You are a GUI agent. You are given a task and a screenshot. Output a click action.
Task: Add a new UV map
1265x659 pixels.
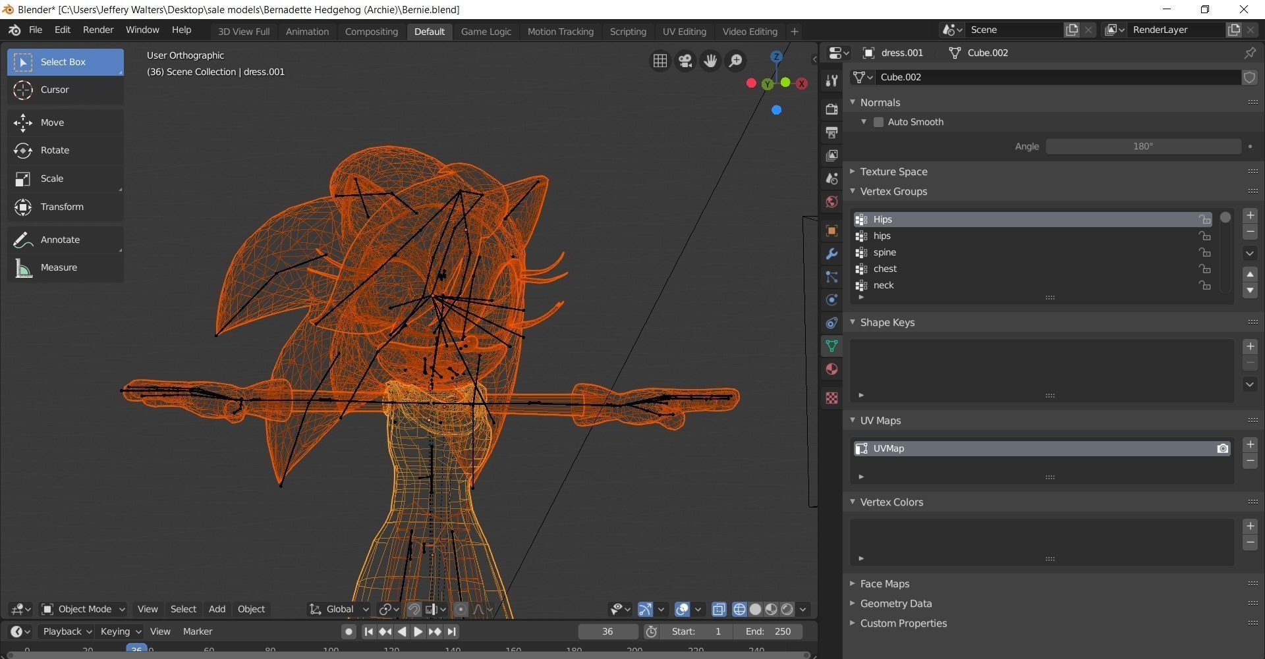coord(1250,445)
